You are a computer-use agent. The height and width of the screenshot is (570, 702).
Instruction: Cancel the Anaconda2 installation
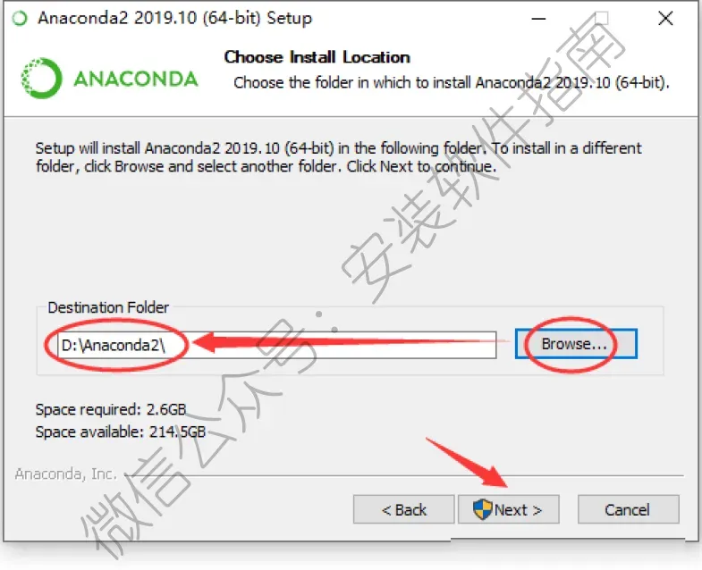pos(628,509)
